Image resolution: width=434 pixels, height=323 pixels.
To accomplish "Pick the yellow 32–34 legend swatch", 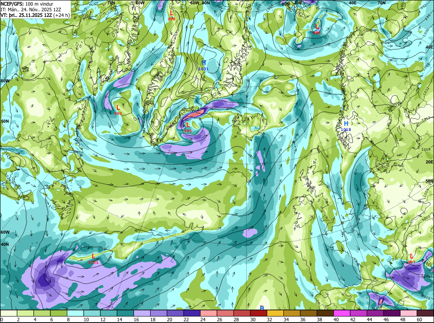I will pos(275,313).
